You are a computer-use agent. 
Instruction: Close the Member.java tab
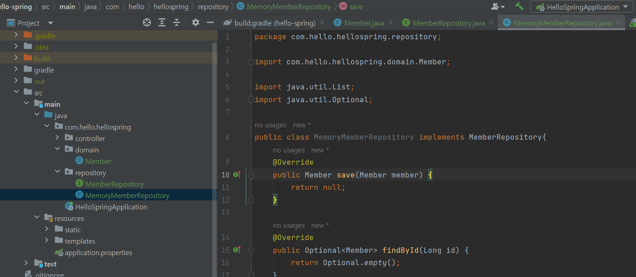[x=391, y=22]
